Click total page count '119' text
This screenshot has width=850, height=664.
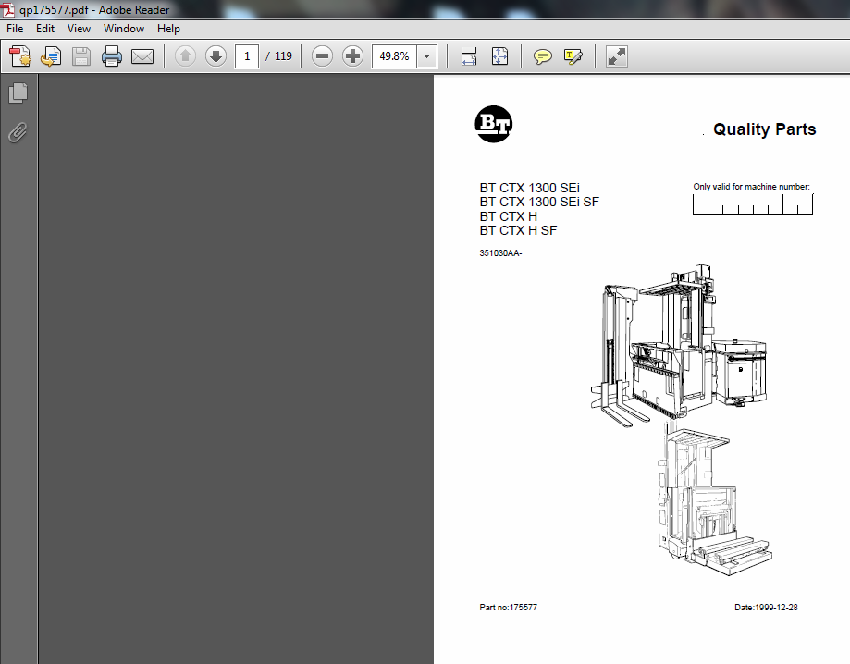pyautogui.click(x=283, y=56)
